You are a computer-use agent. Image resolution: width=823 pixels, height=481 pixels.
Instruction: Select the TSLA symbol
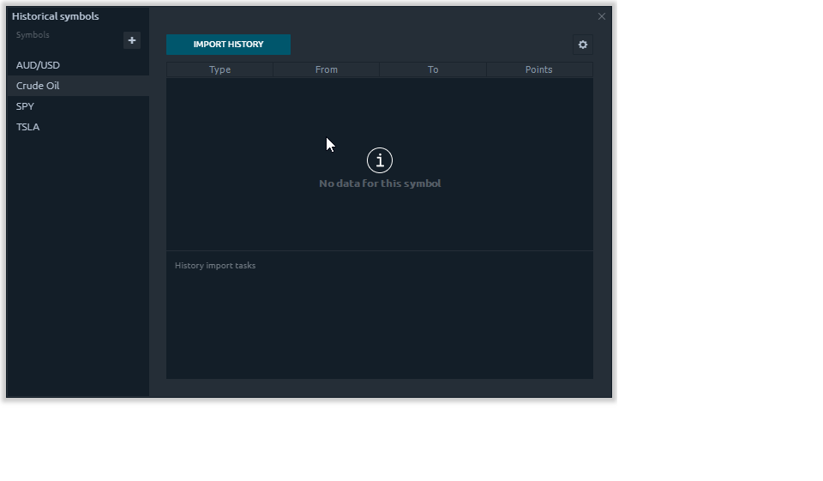tap(27, 127)
